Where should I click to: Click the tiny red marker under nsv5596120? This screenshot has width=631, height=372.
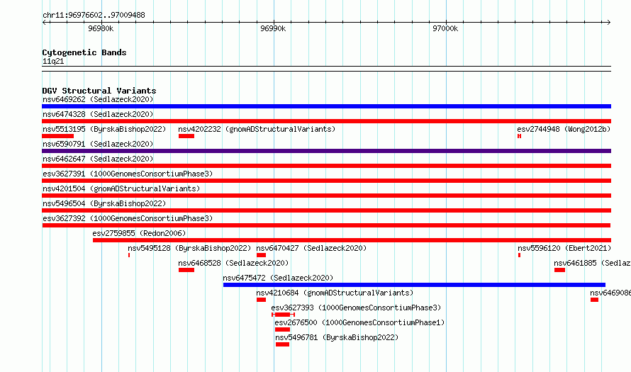(x=519, y=255)
